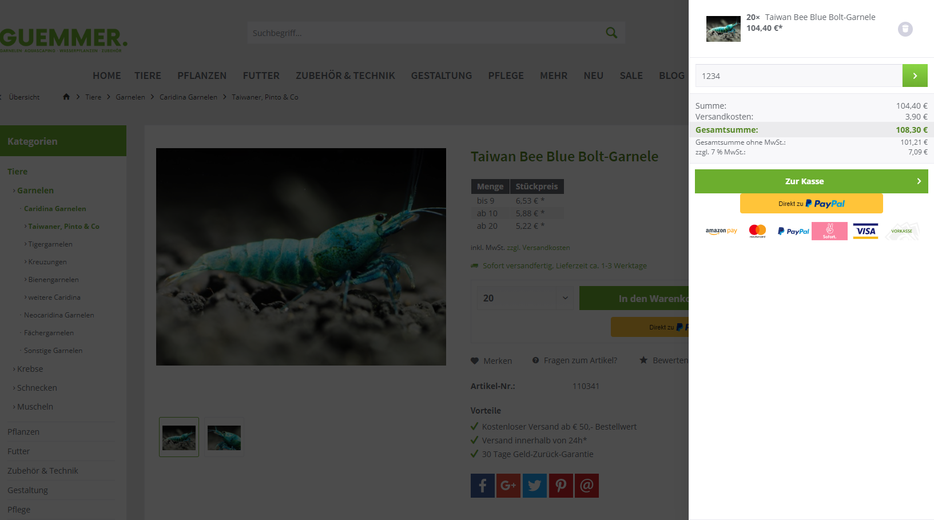Image resolution: width=934 pixels, height=520 pixels.
Task: Click the Vorkasse payment logo
Action: pyautogui.click(x=902, y=231)
